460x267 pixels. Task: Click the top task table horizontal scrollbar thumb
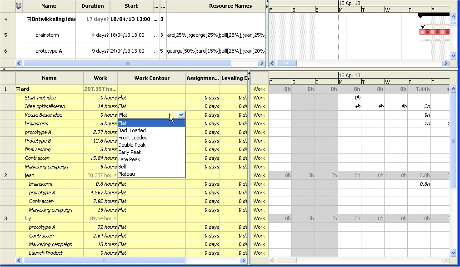pos(128,63)
